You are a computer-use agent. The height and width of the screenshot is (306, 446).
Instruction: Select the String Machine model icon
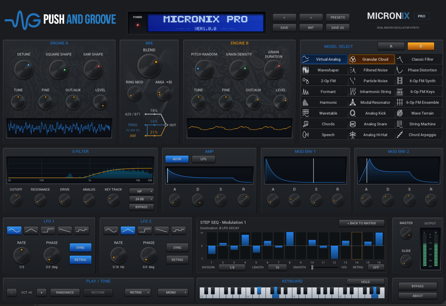pos(400,124)
